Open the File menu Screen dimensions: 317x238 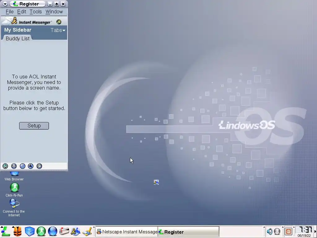point(10,12)
